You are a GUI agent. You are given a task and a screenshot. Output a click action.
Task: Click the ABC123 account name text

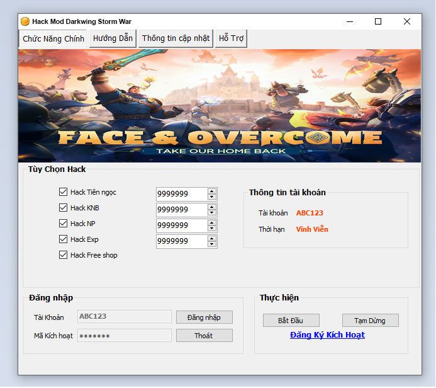(310, 213)
